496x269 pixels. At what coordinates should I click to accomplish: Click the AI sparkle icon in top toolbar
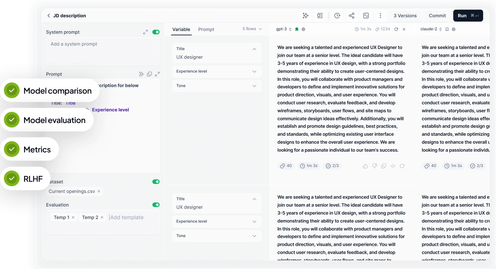point(306,16)
